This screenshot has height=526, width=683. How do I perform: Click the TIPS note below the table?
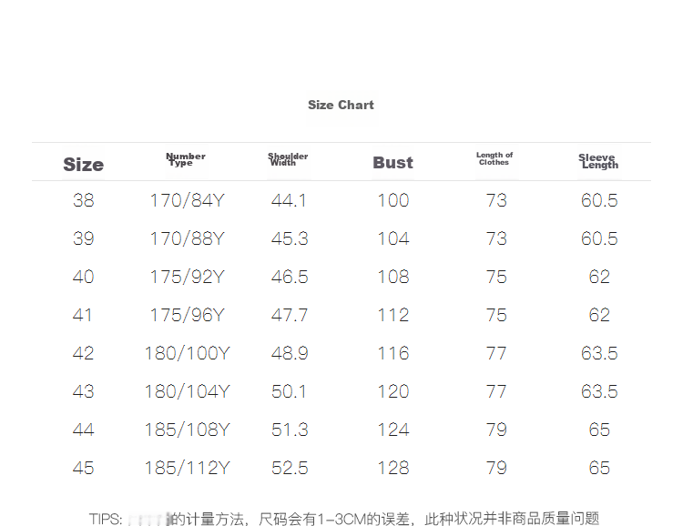344,518
